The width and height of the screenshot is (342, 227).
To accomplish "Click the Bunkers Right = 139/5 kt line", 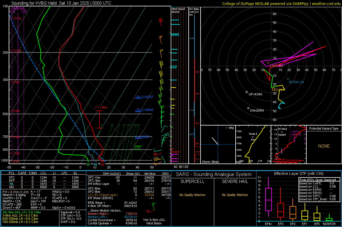I will click(x=112, y=214).
